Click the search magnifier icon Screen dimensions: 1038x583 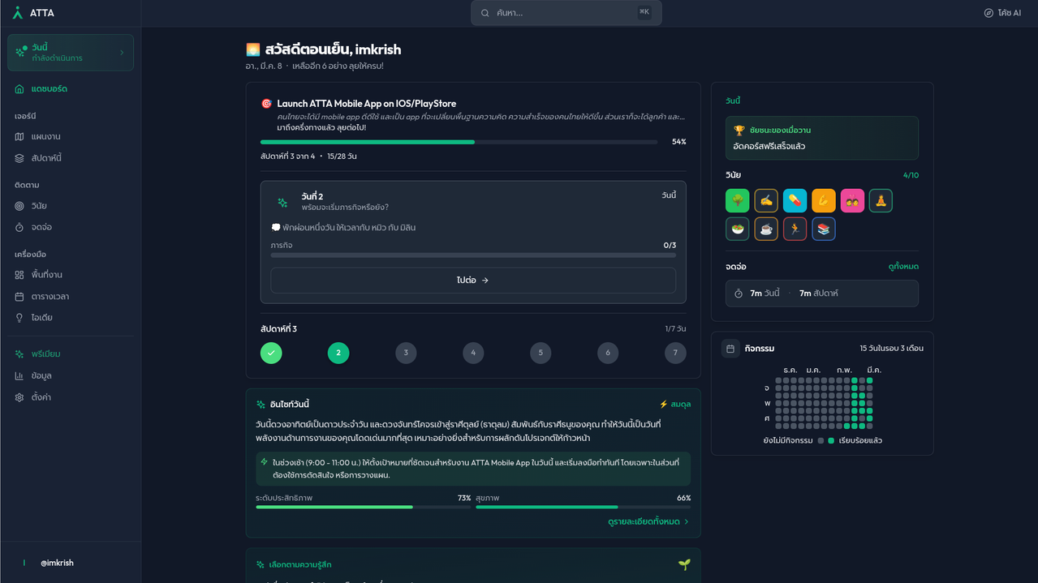click(x=485, y=13)
